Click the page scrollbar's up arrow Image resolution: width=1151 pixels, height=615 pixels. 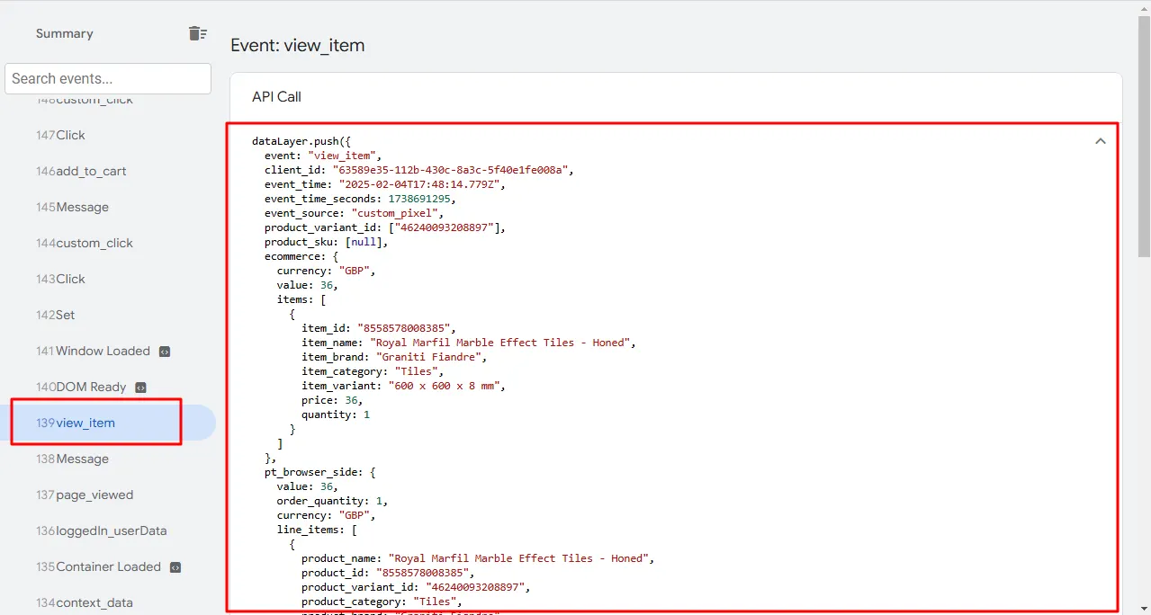(1144, 7)
